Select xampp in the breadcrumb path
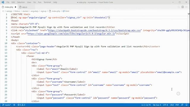190x107 pixels. click(9, 11)
